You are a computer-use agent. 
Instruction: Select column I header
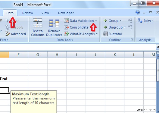click(76, 55)
